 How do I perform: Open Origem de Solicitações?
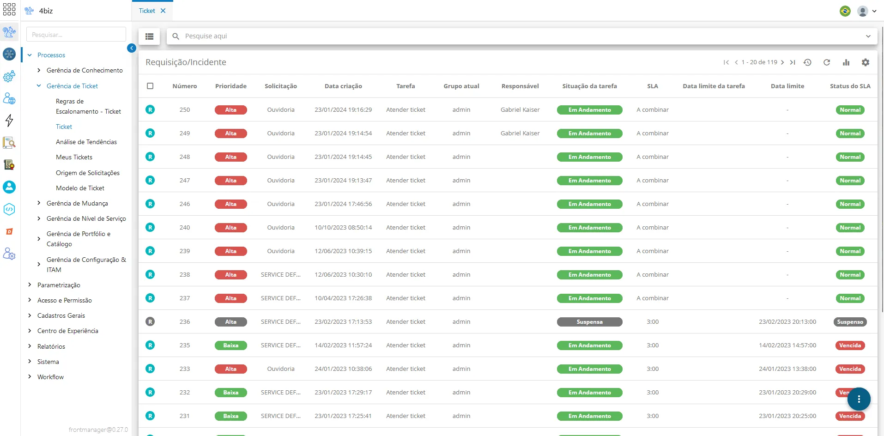(x=88, y=173)
